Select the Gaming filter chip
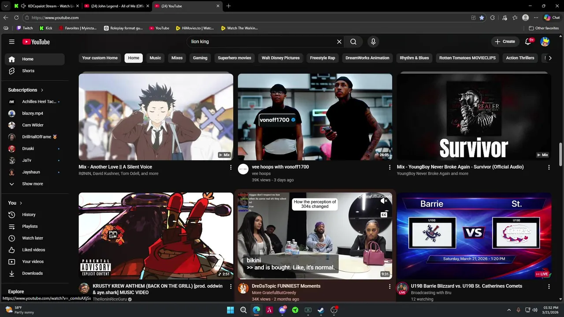This screenshot has height=317, width=564. [200, 58]
